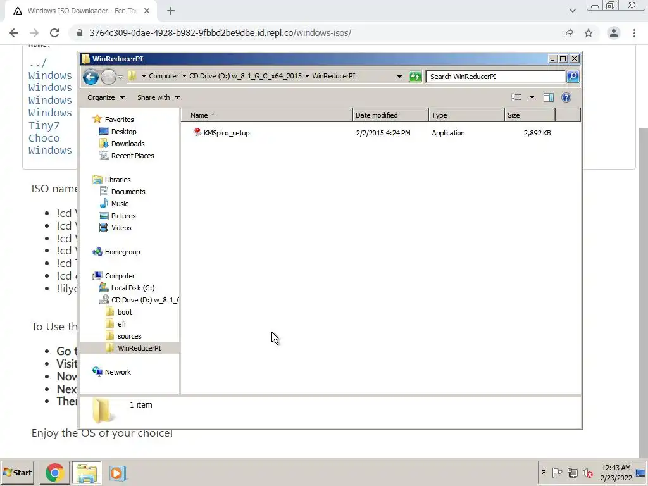648x486 pixels.
Task: Open Downloads in Favorites
Action: click(x=128, y=144)
